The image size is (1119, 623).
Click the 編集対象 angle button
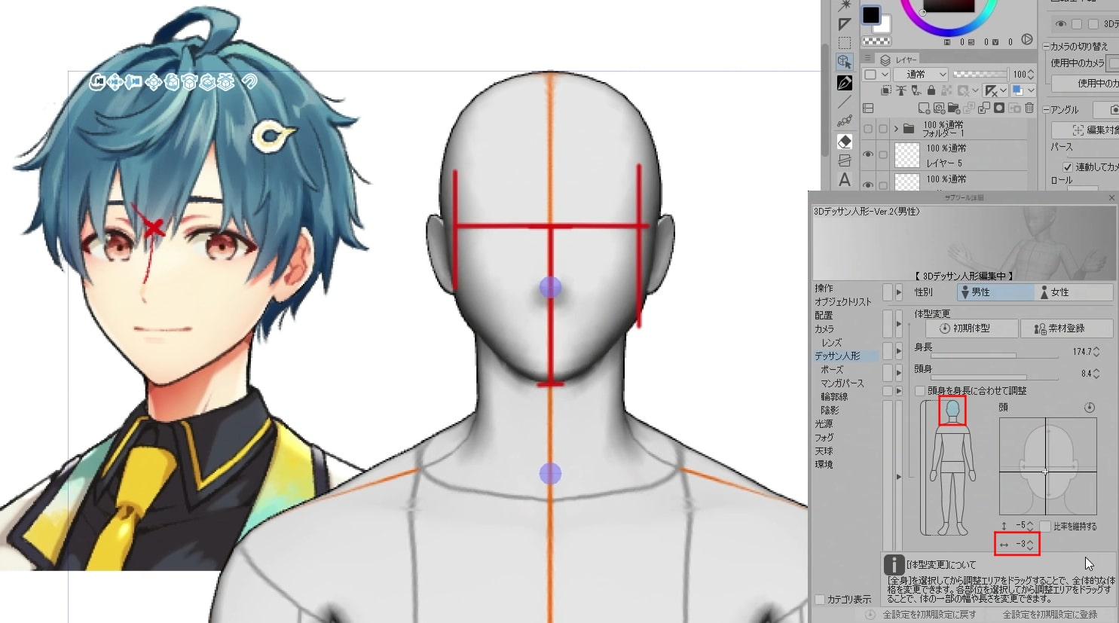[1085, 130]
